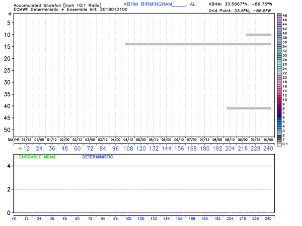Screen dimensions: 302x226
Task: Click the long gray bar on member row 14
Action: point(198,44)
